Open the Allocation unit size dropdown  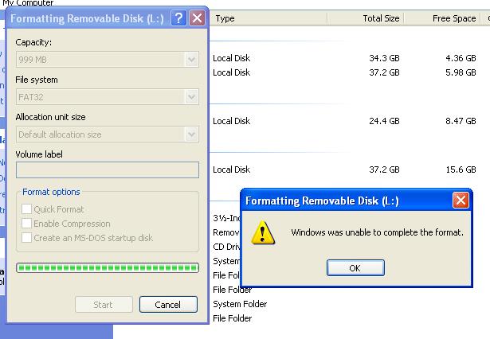coord(108,134)
